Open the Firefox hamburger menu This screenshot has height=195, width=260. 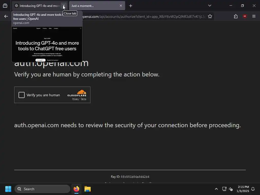click(x=254, y=16)
